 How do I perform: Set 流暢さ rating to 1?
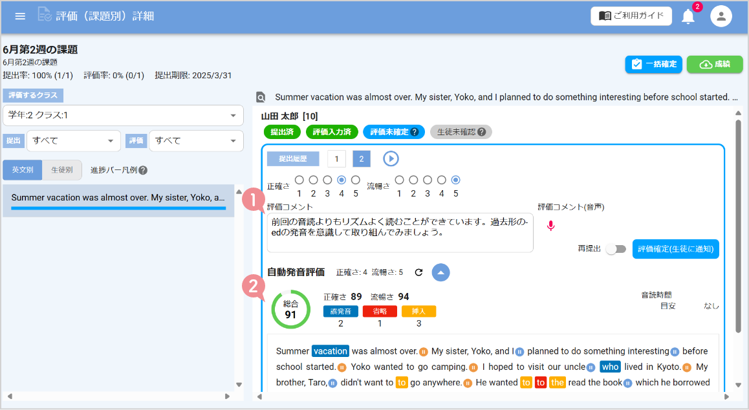coord(399,180)
